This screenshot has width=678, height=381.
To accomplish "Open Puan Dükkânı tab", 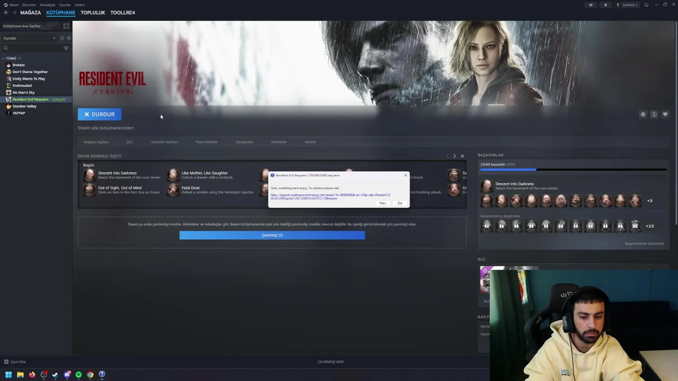I will pyautogui.click(x=207, y=142).
